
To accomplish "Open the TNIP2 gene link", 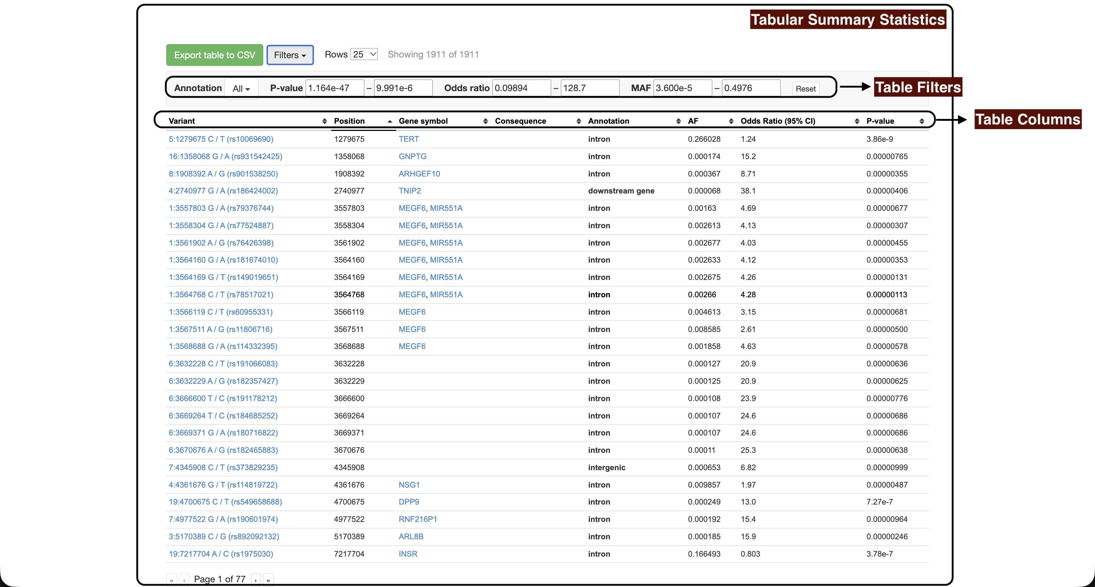I will tap(410, 191).
